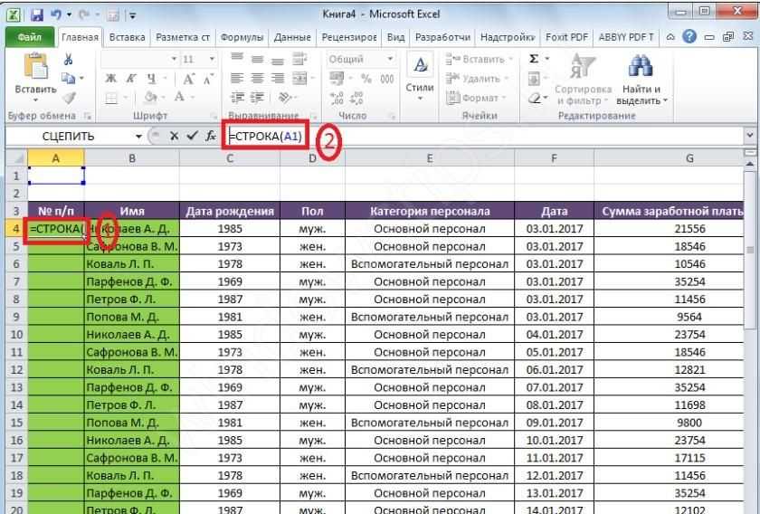Click the Cut scissors icon

point(68,60)
